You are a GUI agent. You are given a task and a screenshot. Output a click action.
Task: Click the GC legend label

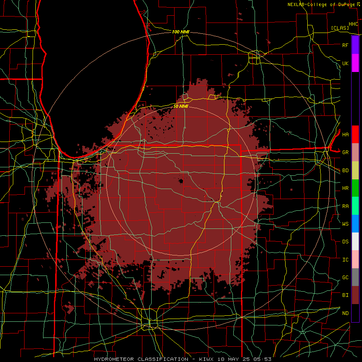(345, 277)
